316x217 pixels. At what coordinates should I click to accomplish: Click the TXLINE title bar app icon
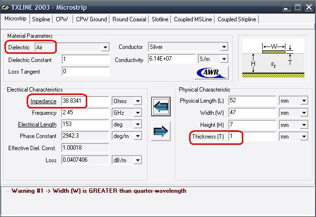pos(5,7)
